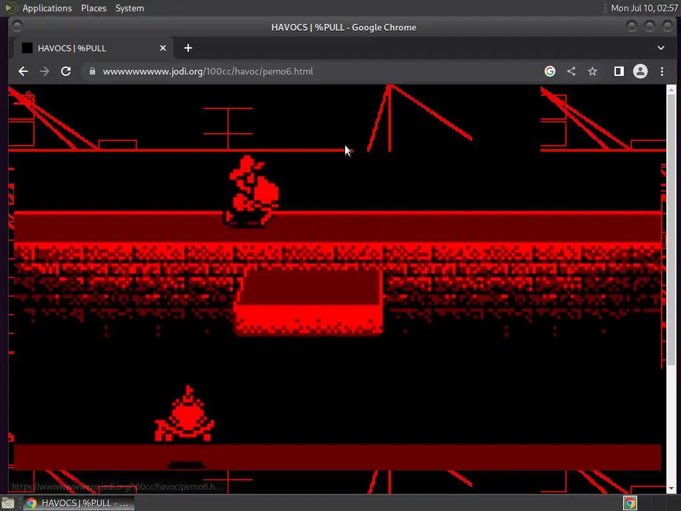Open the Places menu
Viewport: 681px width, 511px height.
pyautogui.click(x=93, y=8)
